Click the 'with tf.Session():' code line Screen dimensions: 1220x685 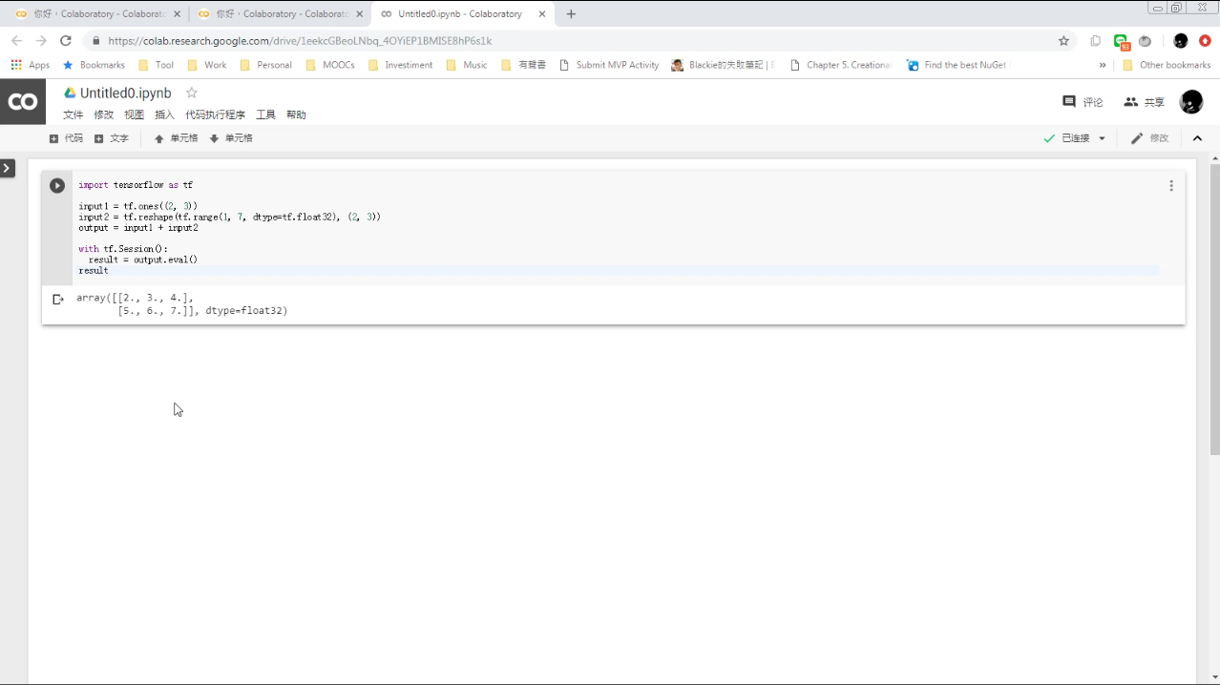click(x=123, y=249)
